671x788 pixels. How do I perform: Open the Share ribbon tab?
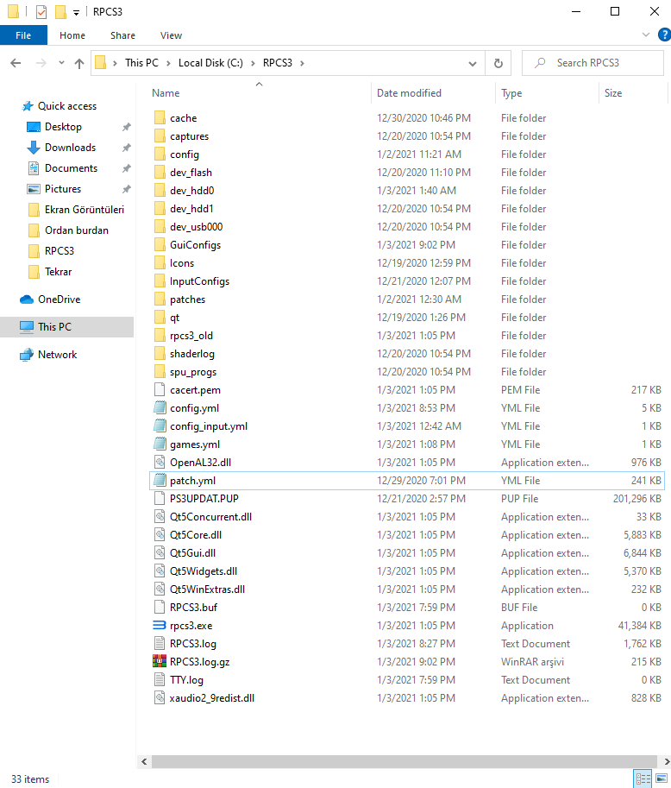click(122, 35)
